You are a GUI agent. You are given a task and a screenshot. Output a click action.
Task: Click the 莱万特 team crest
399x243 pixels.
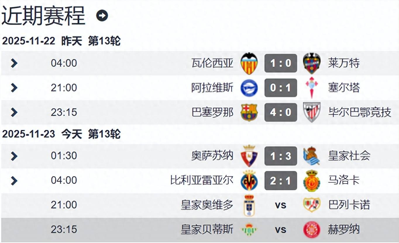coord(312,63)
